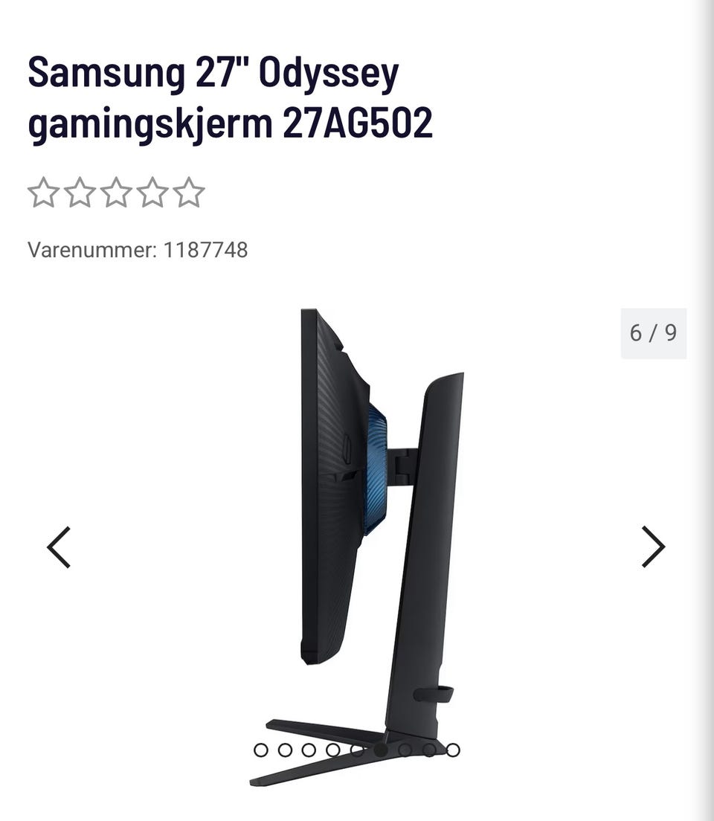The image size is (714, 821).
Task: Select the seventh carousel dot
Action: coord(405,750)
